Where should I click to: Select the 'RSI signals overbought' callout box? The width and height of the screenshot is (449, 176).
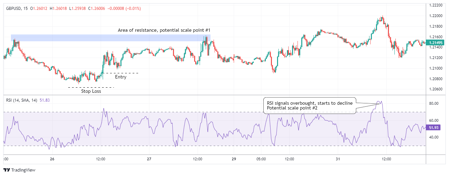[310, 106]
